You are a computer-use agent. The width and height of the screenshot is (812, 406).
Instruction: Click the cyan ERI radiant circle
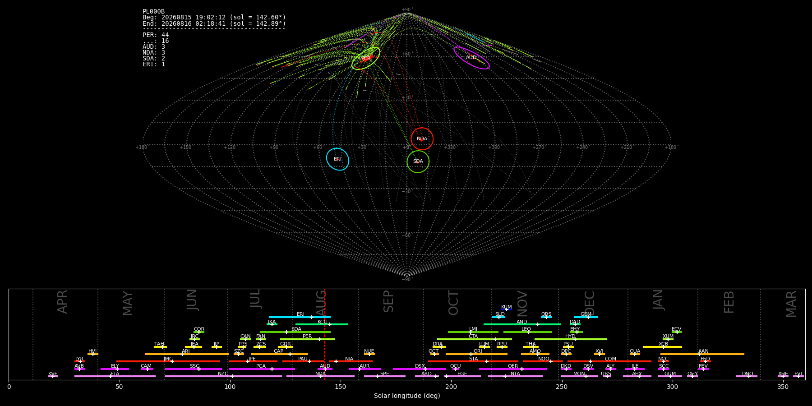coord(337,159)
